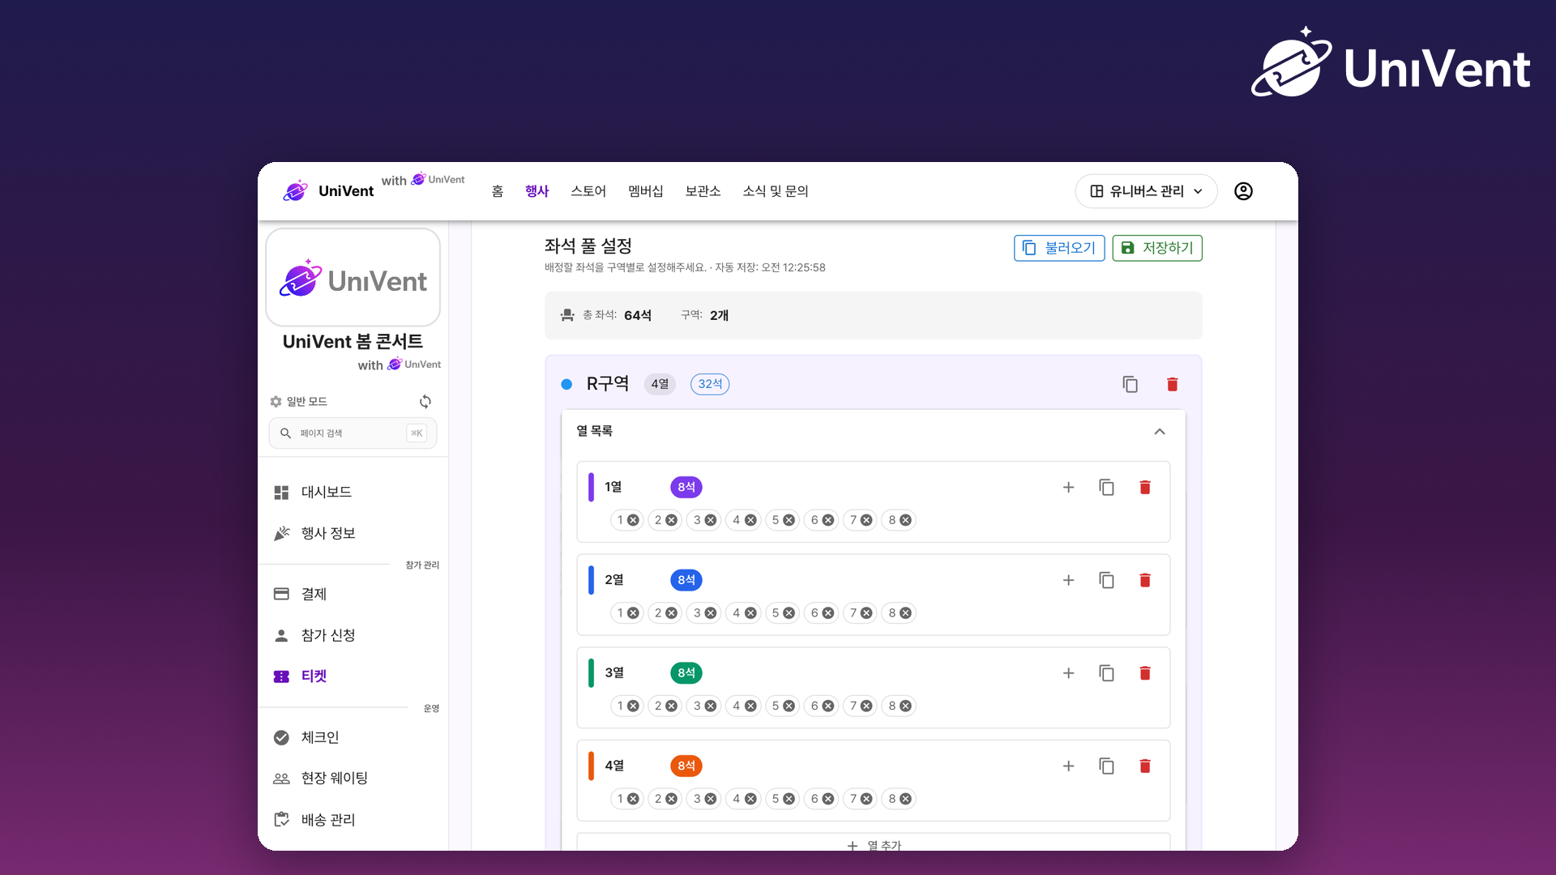Remove seat 8 from 1열

906,520
